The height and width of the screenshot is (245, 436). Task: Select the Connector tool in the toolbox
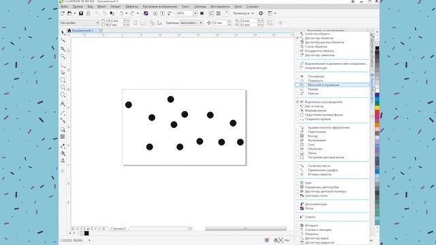(63, 121)
